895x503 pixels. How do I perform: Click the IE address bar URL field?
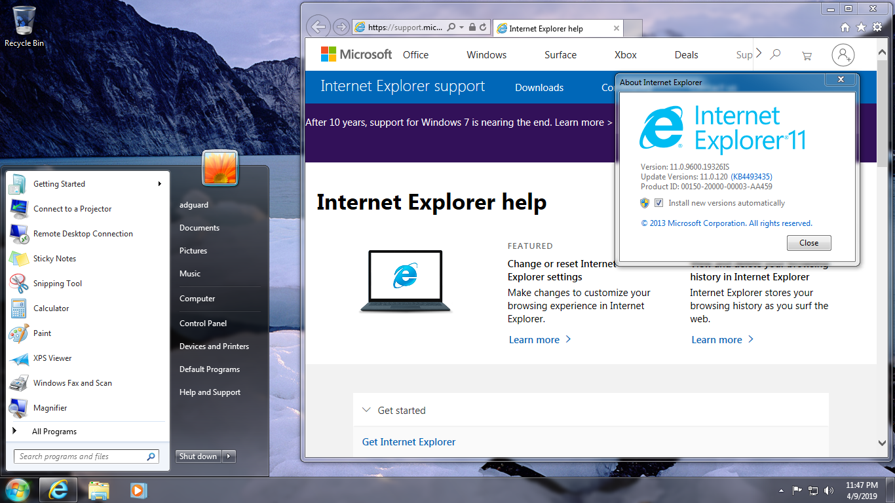406,28
